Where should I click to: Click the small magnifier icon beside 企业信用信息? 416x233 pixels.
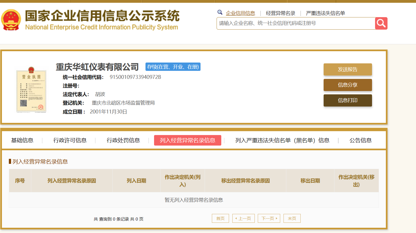220,12
